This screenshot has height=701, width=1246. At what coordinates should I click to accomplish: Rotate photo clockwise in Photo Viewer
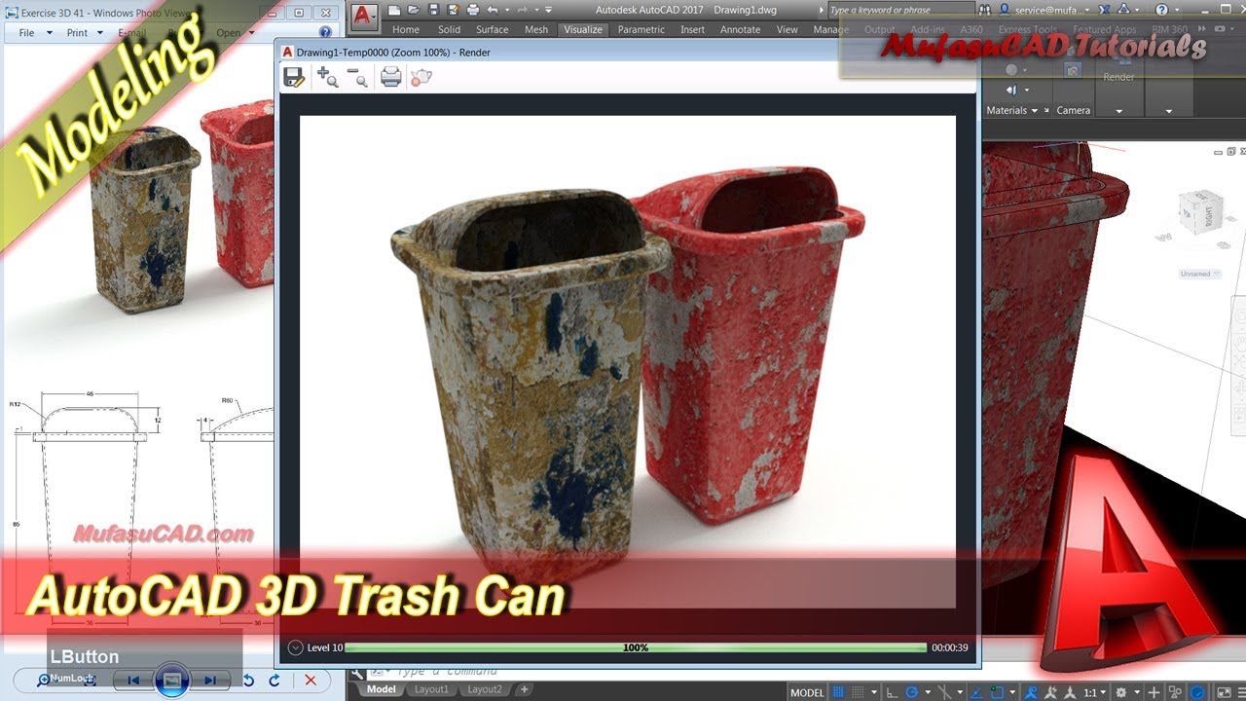[275, 681]
